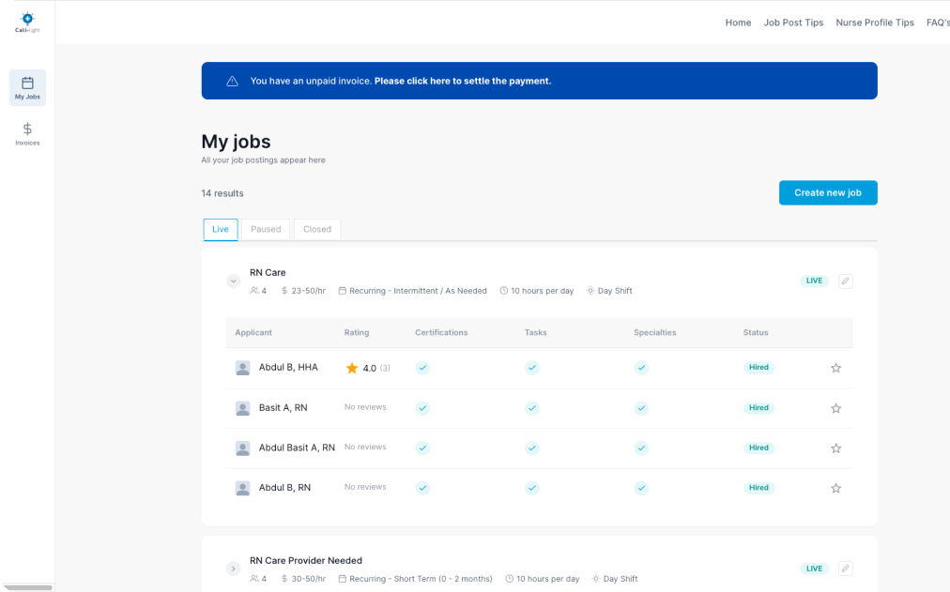Open the RN Care Provider Needed job title
Viewport: 950px width, 592px height.
[x=306, y=560]
